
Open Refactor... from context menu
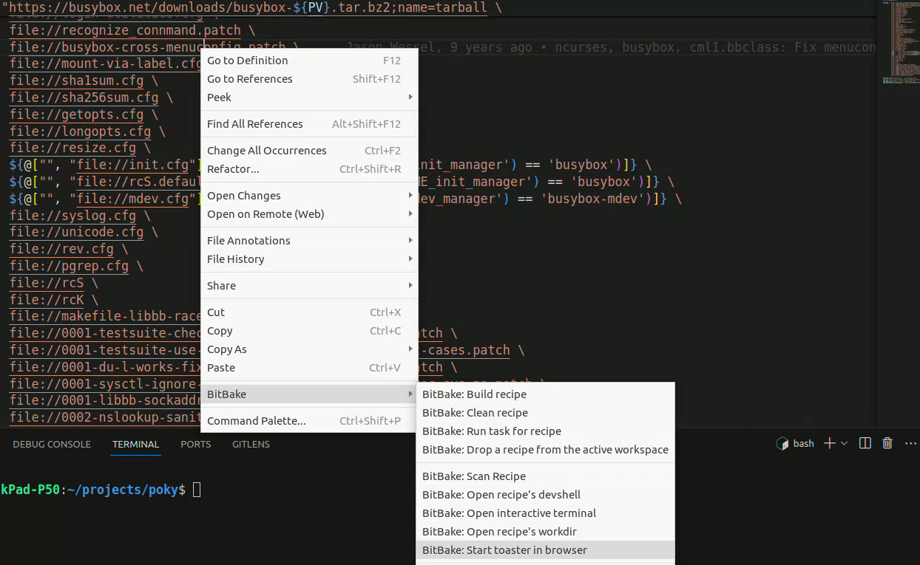309,169
